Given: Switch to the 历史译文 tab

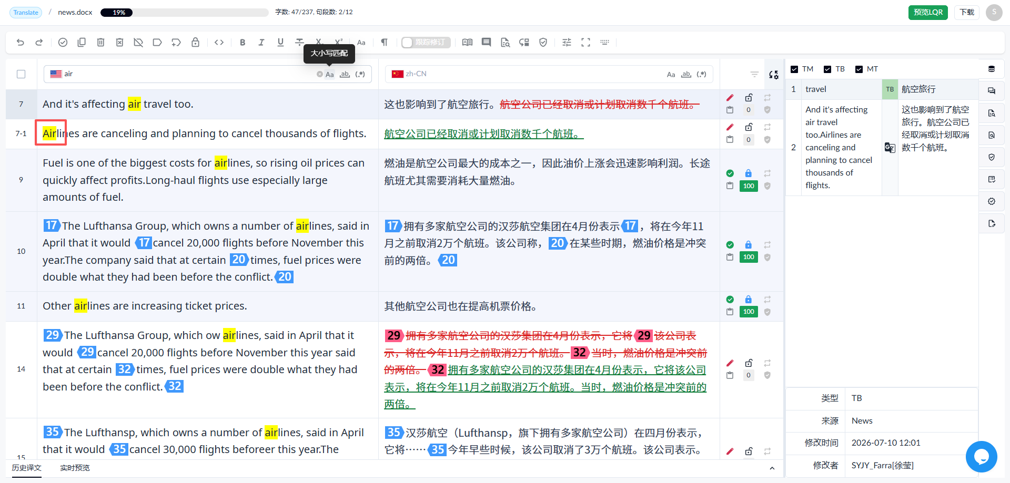Looking at the screenshot, I should pos(27,468).
